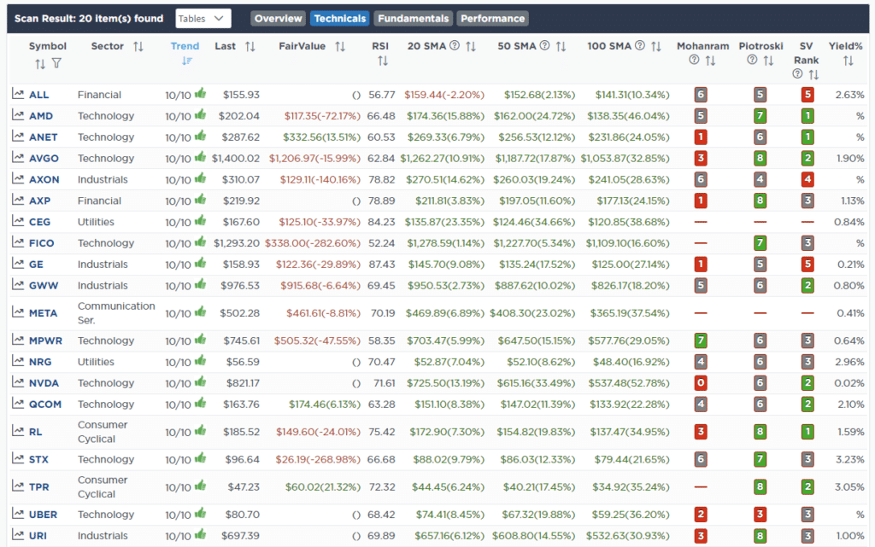Sort by Last price arrows

point(250,47)
